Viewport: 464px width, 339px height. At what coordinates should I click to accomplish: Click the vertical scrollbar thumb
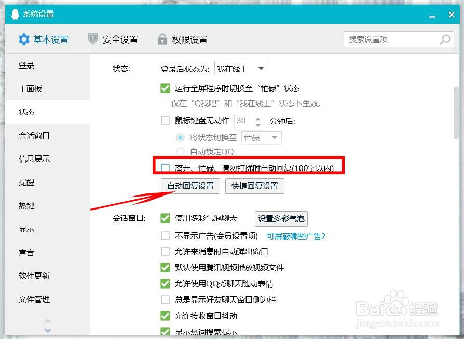point(456,113)
